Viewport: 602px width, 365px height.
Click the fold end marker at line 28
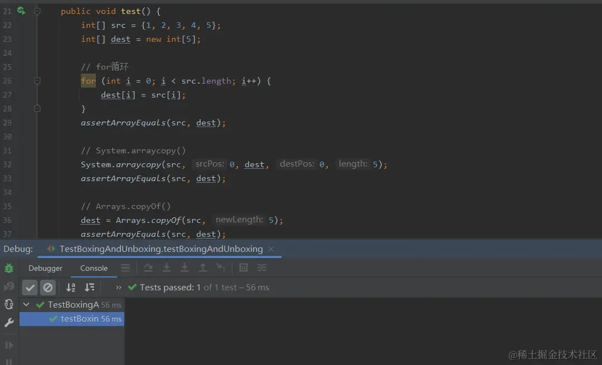37,109
